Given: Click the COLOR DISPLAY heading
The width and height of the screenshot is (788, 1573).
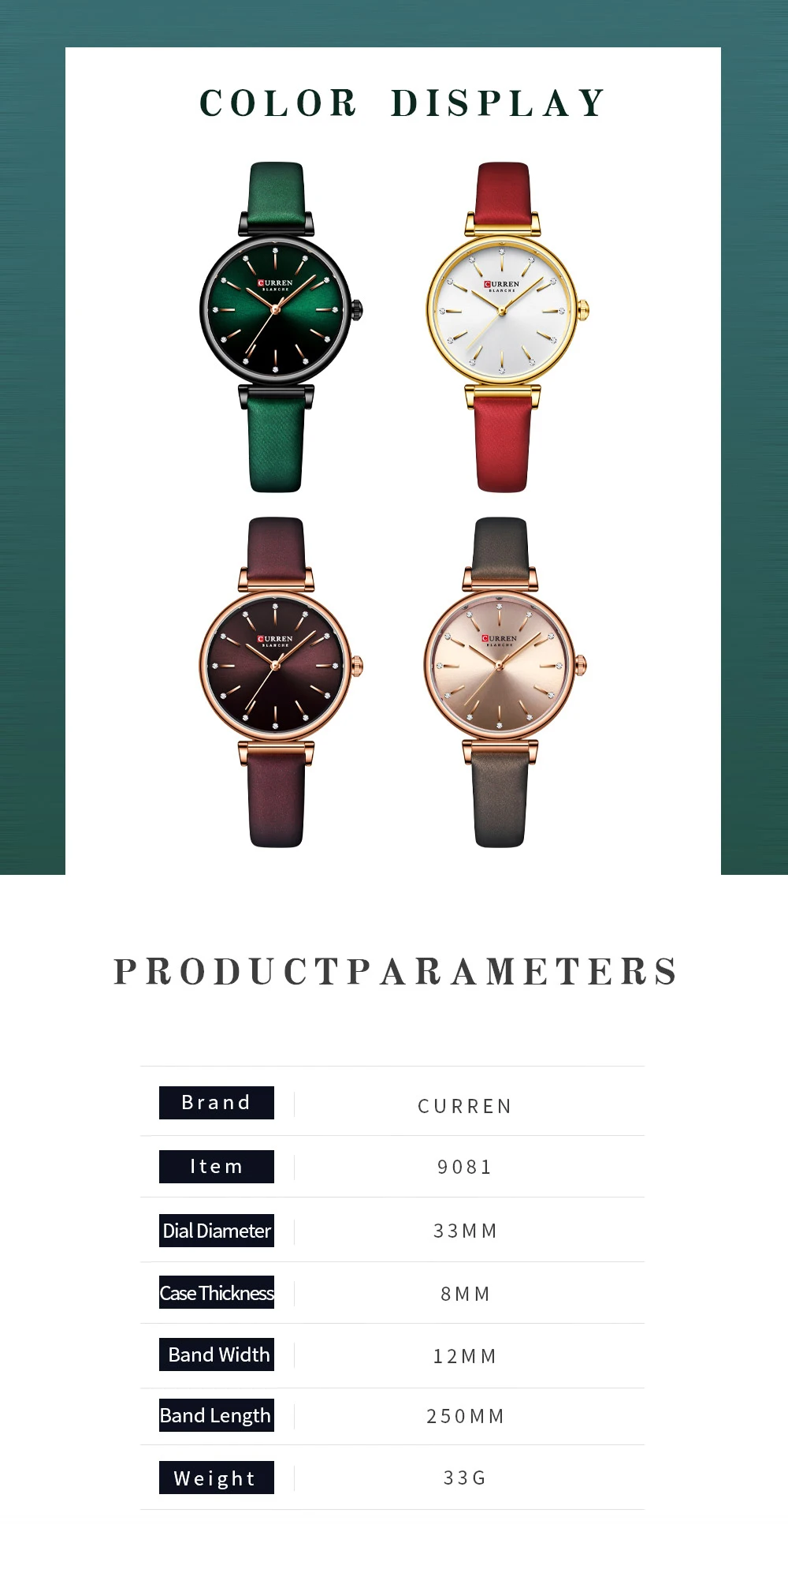Looking at the screenshot, I should (x=403, y=103).
